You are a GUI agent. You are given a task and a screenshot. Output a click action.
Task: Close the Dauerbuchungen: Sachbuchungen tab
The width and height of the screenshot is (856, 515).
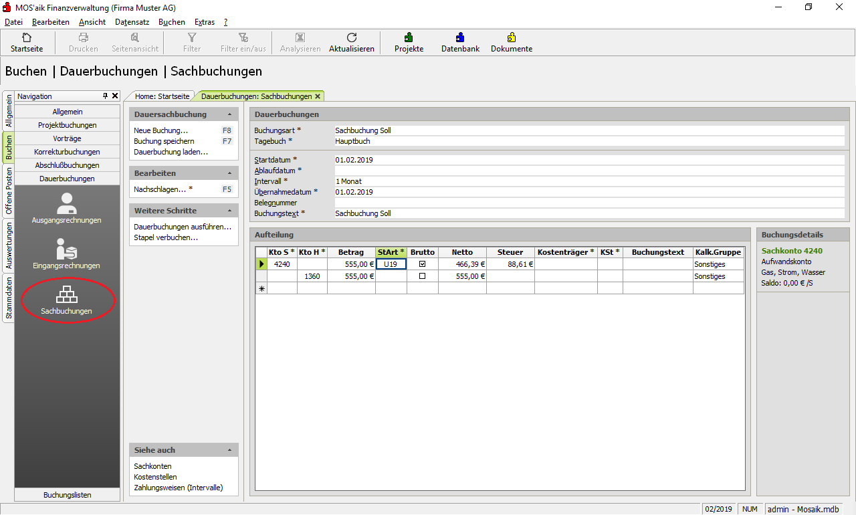[318, 96]
